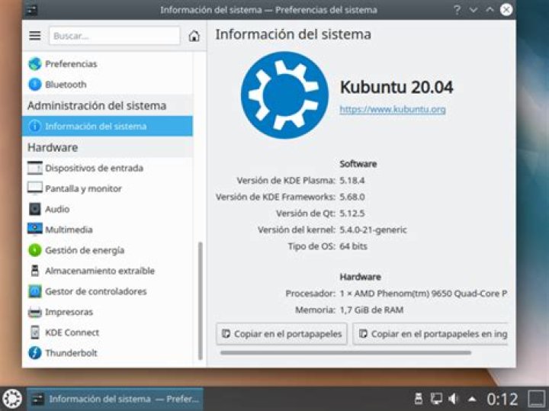
Task: Click the removable device tray icon
Action: 418,399
